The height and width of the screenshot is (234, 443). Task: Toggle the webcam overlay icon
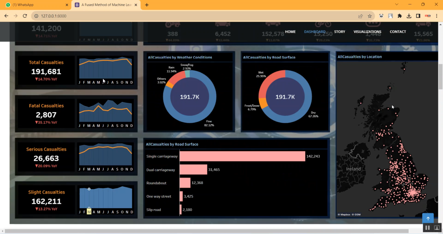(x=437, y=228)
